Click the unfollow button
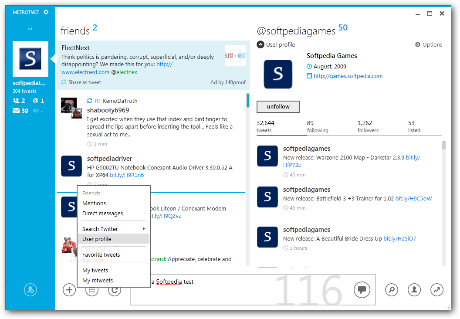 278,106
